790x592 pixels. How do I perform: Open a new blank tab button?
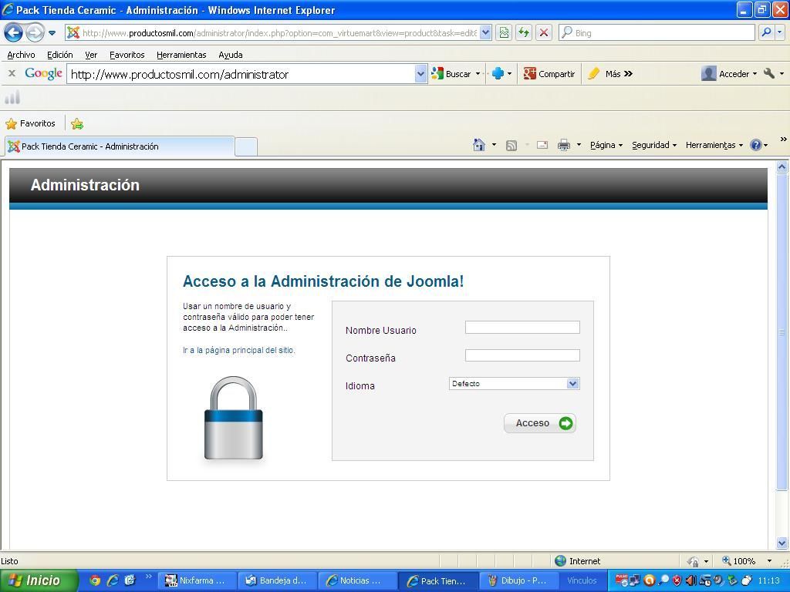(x=246, y=146)
